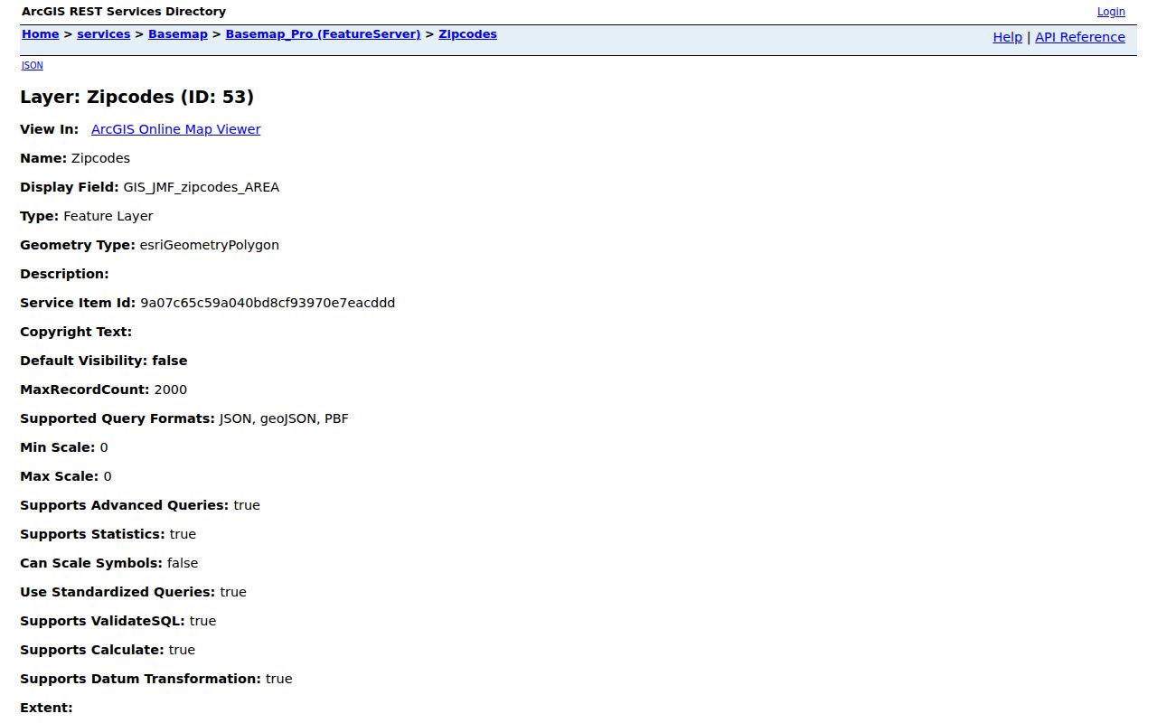Click the ArcGIS REST Services Directory title

tap(124, 12)
